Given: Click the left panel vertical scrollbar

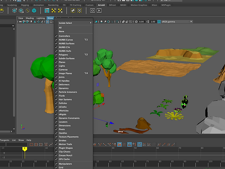Looking at the screenshot, I should (14, 87).
